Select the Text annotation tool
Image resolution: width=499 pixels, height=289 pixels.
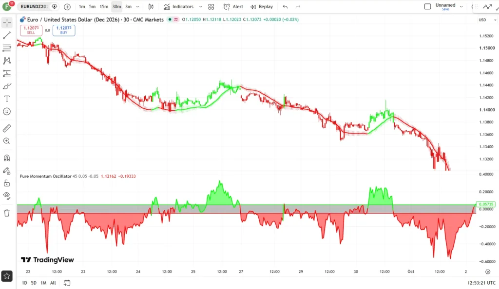click(x=7, y=99)
